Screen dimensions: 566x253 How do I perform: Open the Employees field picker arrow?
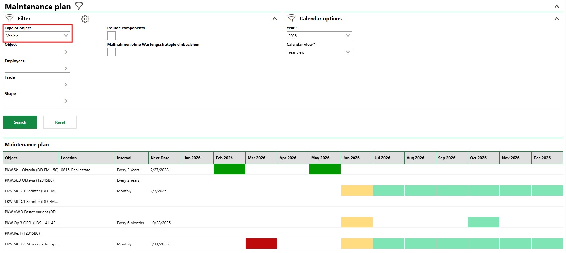coord(66,68)
